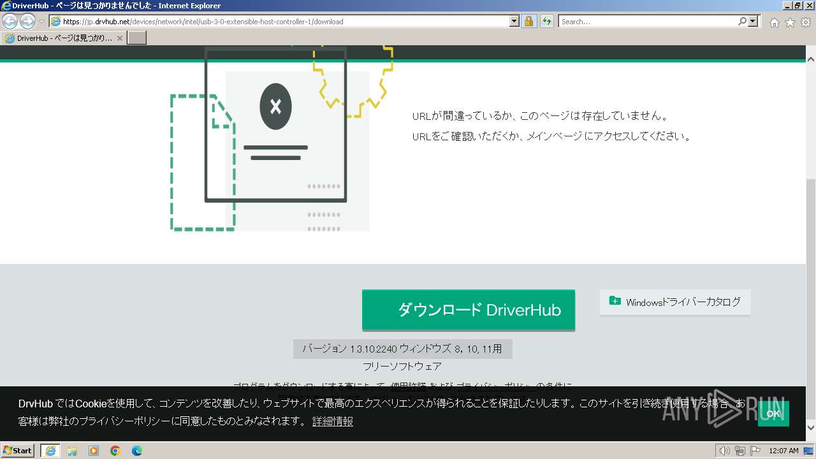Click the version 1.3.10.2240 label text
This screenshot has width=816, height=459.
tap(402, 349)
